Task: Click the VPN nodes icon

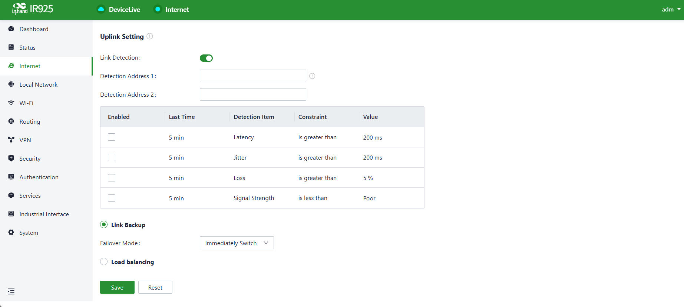Action: coord(11,140)
